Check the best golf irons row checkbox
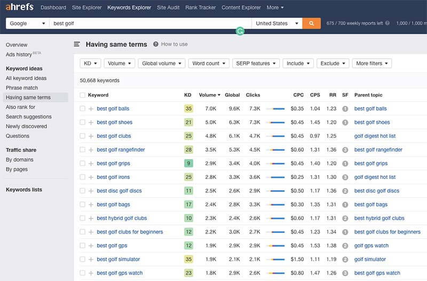This screenshot has width=427, height=281. point(82,177)
